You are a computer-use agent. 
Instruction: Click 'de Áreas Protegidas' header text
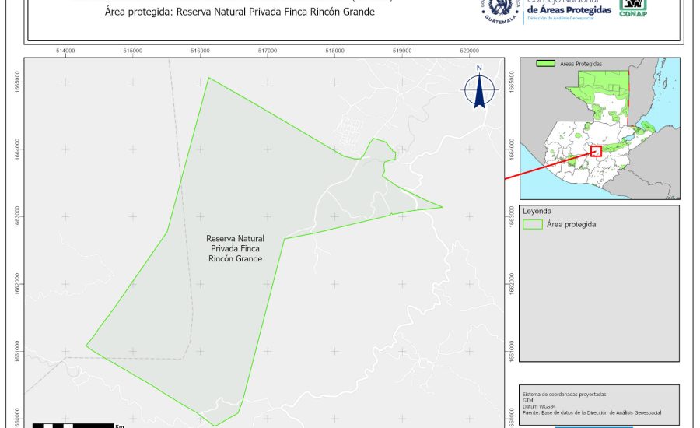click(x=569, y=9)
